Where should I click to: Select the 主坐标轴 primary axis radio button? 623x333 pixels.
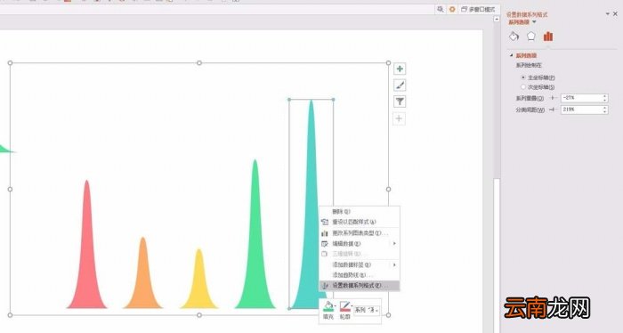(x=523, y=77)
